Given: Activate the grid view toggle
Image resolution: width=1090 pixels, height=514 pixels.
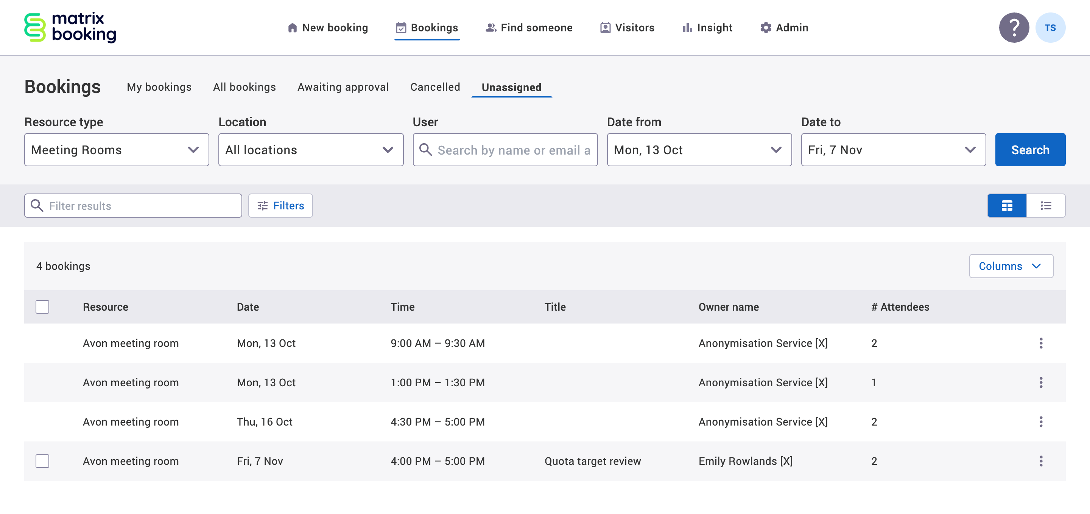Looking at the screenshot, I should [x=1007, y=206].
